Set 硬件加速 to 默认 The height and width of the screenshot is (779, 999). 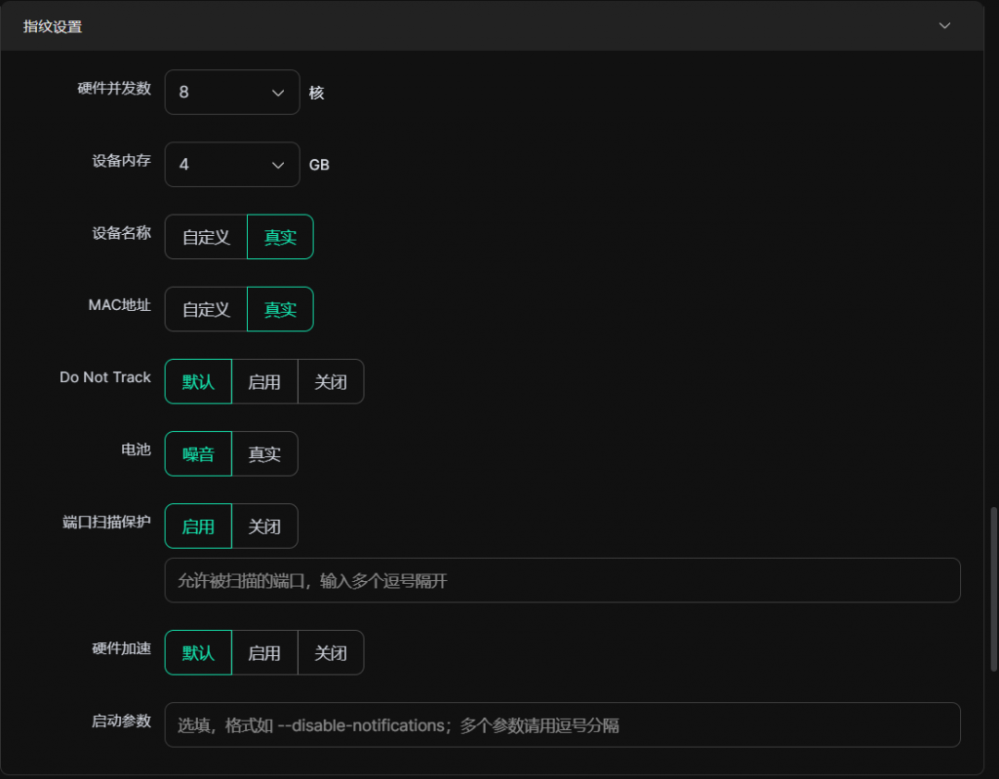198,652
